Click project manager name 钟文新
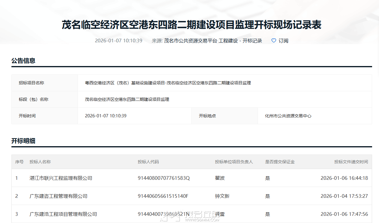 (x=222, y=196)
